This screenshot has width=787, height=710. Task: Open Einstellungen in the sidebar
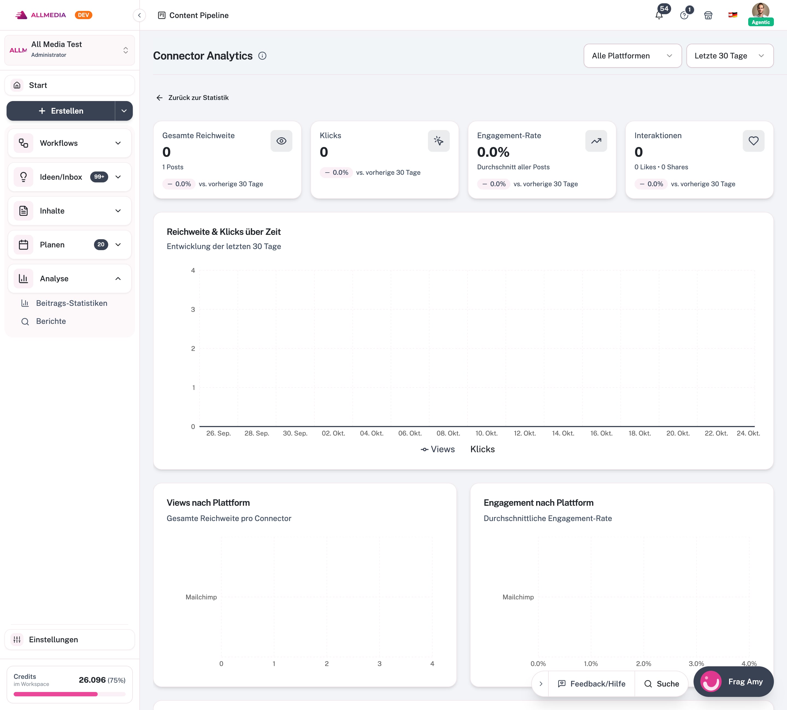69,639
